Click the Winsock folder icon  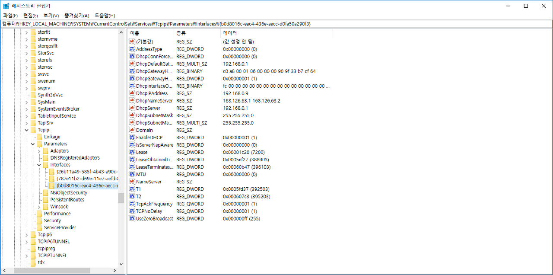click(46, 207)
